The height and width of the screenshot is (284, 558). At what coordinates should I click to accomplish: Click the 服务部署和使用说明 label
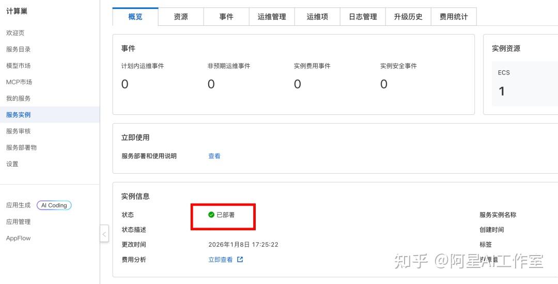point(149,156)
